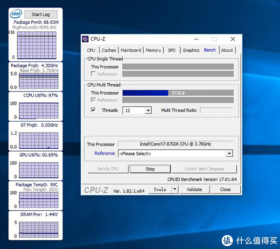Switch to the CPU tab
Image resolution: width=280 pixels, height=249 pixels.
91,50
